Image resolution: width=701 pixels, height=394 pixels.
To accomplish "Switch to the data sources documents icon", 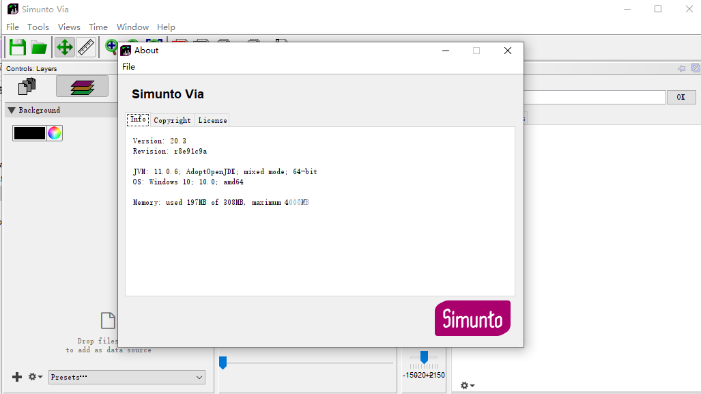I will coord(27,86).
